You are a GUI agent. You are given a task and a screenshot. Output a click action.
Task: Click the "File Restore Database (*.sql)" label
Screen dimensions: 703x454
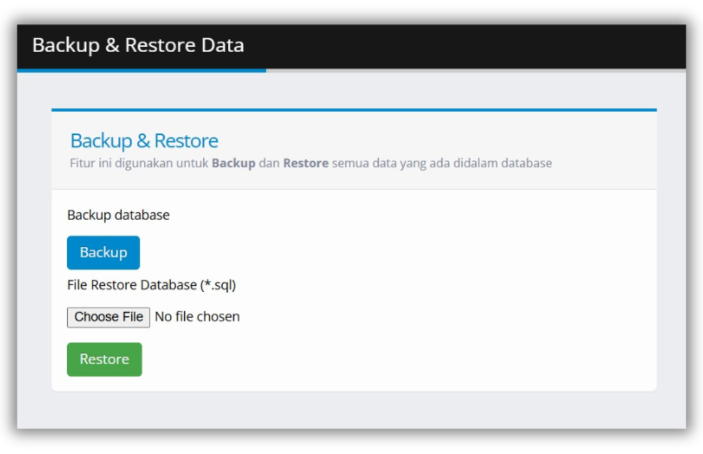[x=151, y=285]
